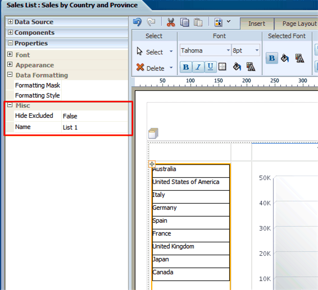Click the Undo arrow icon
This screenshot has height=290, width=318.
(137, 22)
